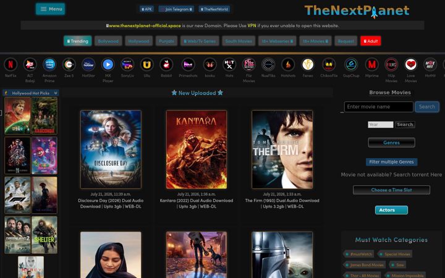445x278 pixels.
Task: Open the ALT Balaji channel icon
Action: coord(30,64)
